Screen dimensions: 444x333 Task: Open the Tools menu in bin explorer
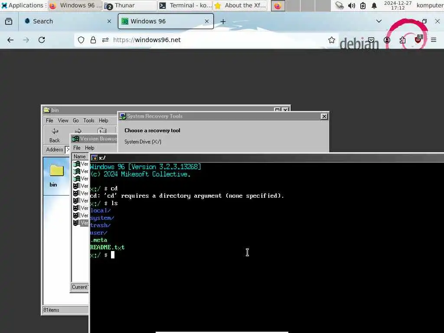[88, 121]
